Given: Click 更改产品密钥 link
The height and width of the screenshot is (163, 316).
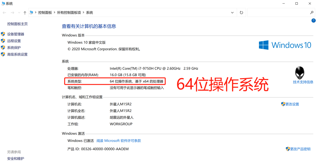Looking at the screenshot, I should pos(300,149).
